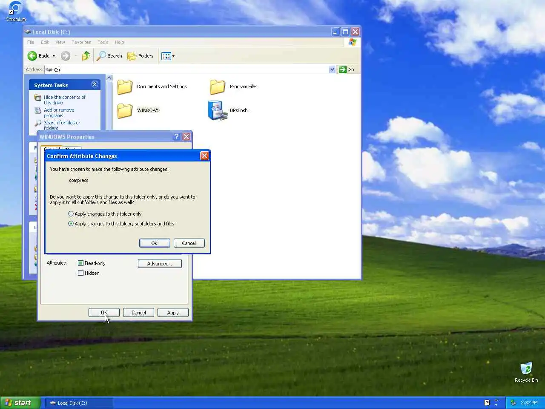
Task: Click Local Disk (C:) taskbar button
Action: pyautogui.click(x=79, y=403)
